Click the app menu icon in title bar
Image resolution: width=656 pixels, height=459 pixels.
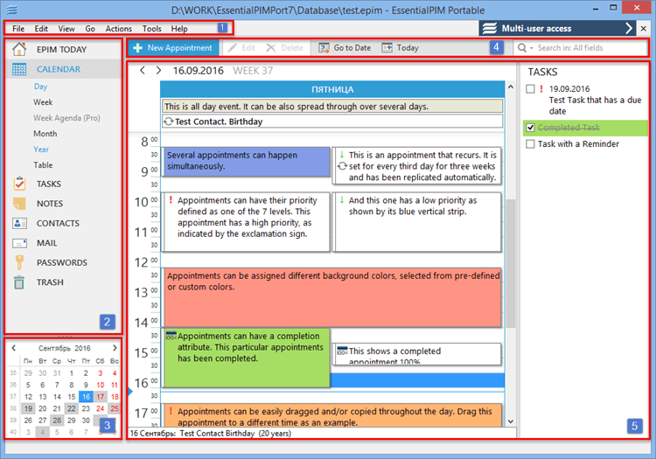pyautogui.click(x=12, y=10)
